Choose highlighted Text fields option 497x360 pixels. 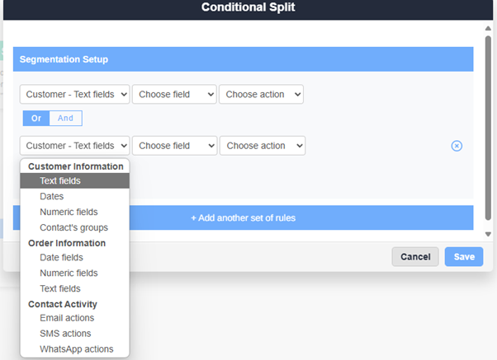point(60,181)
